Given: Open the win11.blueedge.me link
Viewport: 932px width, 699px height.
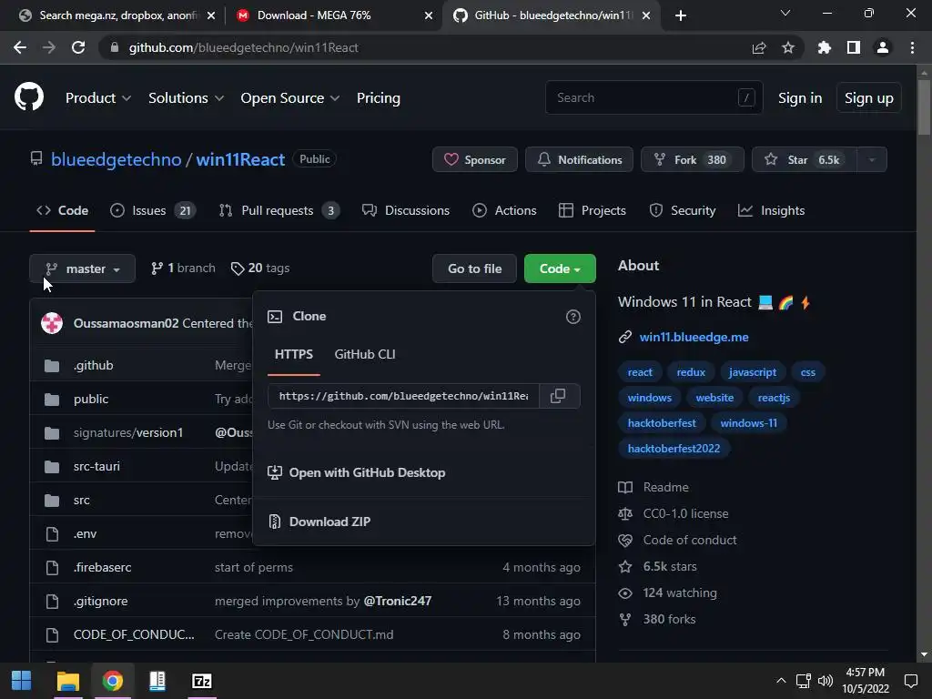Looking at the screenshot, I should click(694, 337).
